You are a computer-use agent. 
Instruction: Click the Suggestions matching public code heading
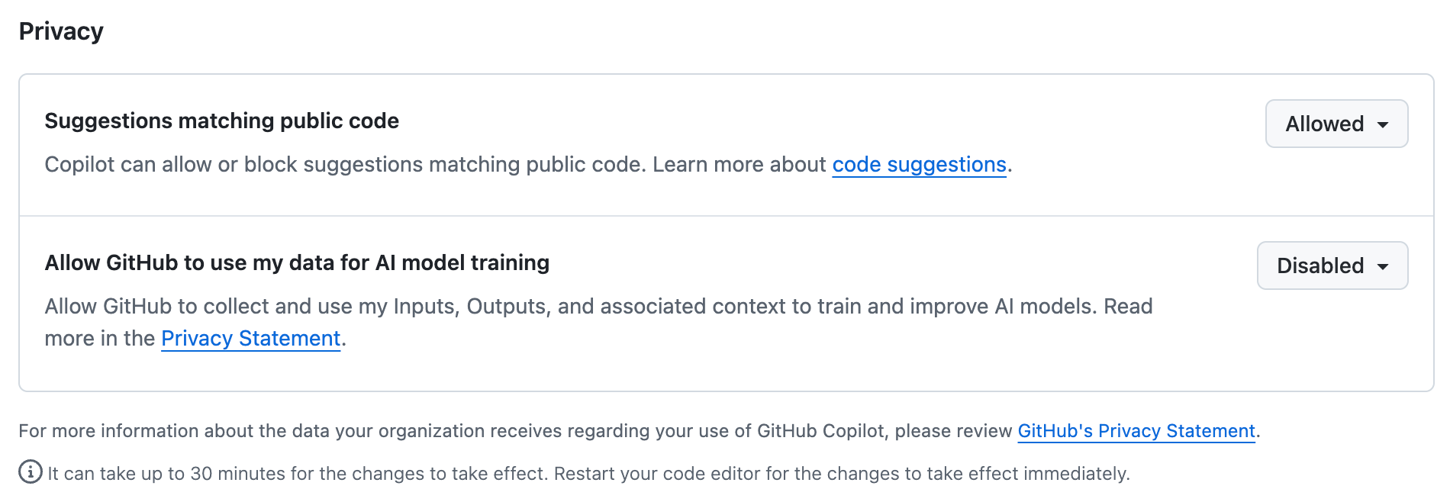tap(221, 121)
